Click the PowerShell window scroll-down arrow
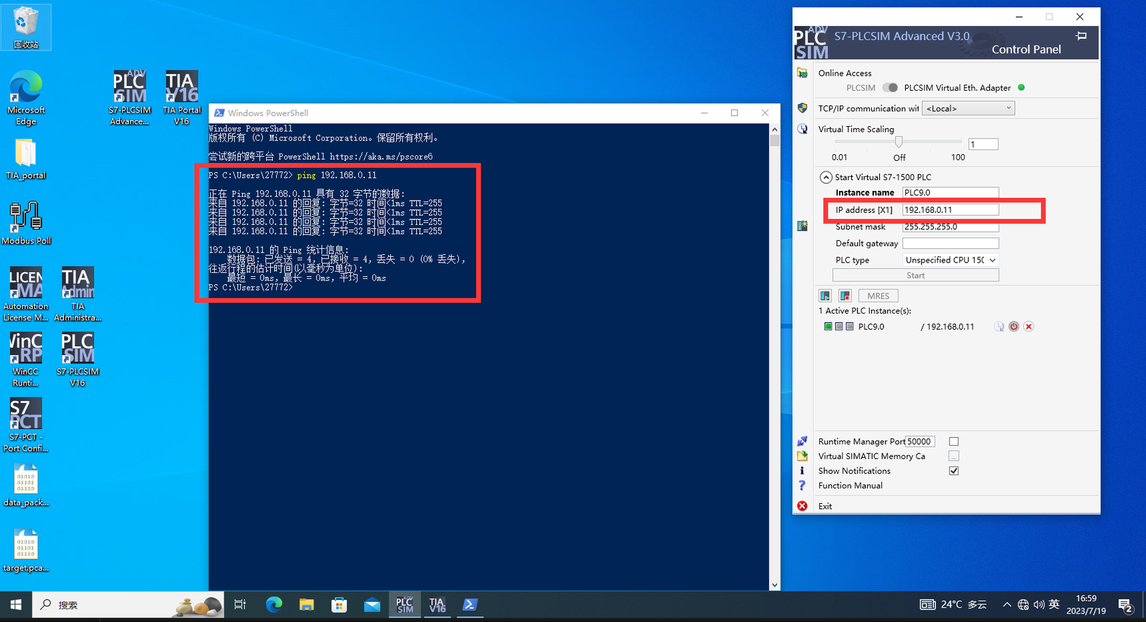The image size is (1146, 622). (774, 584)
